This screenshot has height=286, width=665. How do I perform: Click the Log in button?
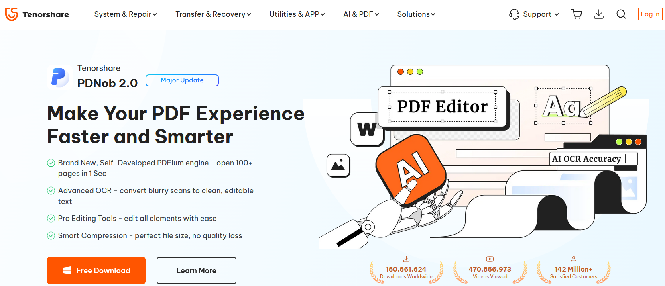[x=650, y=14]
